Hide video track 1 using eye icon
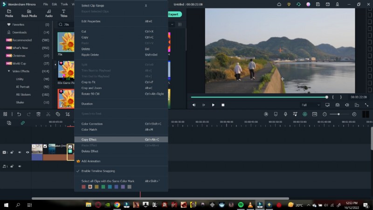The width and height of the screenshot is (373, 210). click(27, 152)
